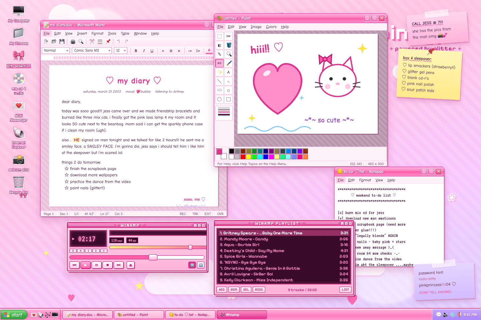
Task: Open the Comic Sans MS font dropdown
Action: pyautogui.click(x=92, y=50)
